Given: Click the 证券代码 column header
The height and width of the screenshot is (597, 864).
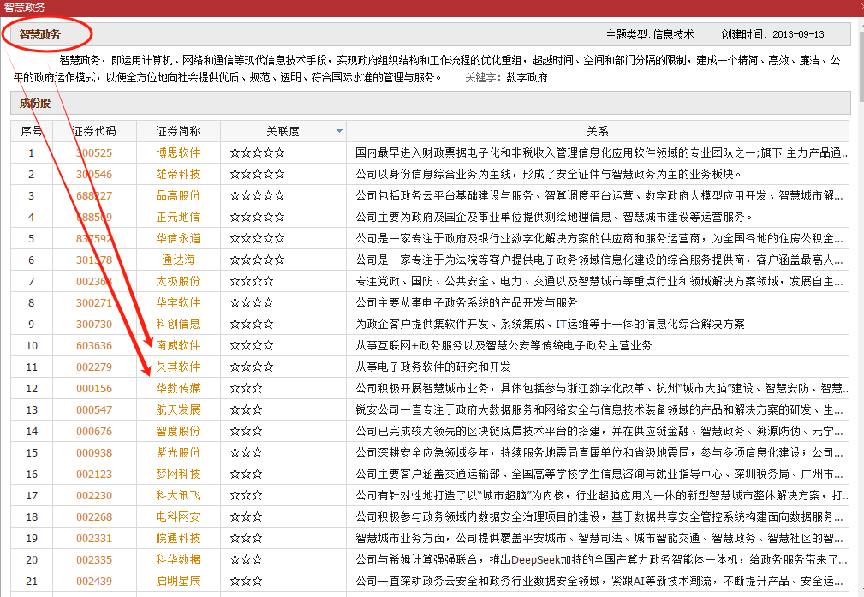Looking at the screenshot, I should click(94, 131).
